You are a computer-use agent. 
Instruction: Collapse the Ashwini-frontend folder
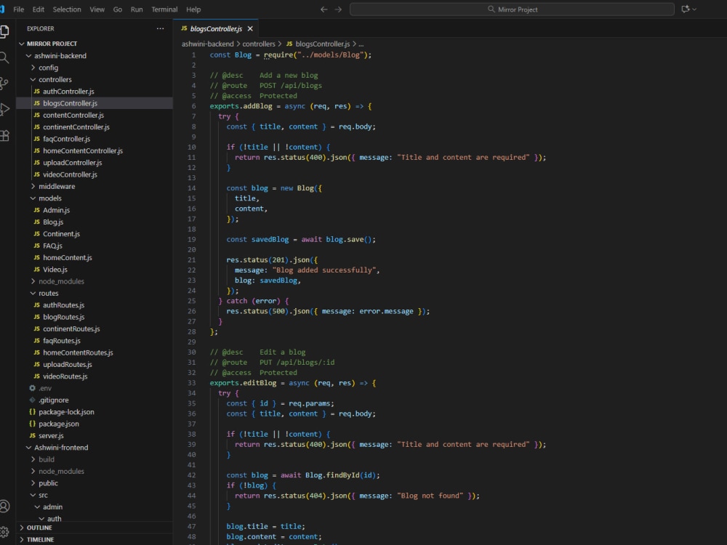click(x=95, y=448)
